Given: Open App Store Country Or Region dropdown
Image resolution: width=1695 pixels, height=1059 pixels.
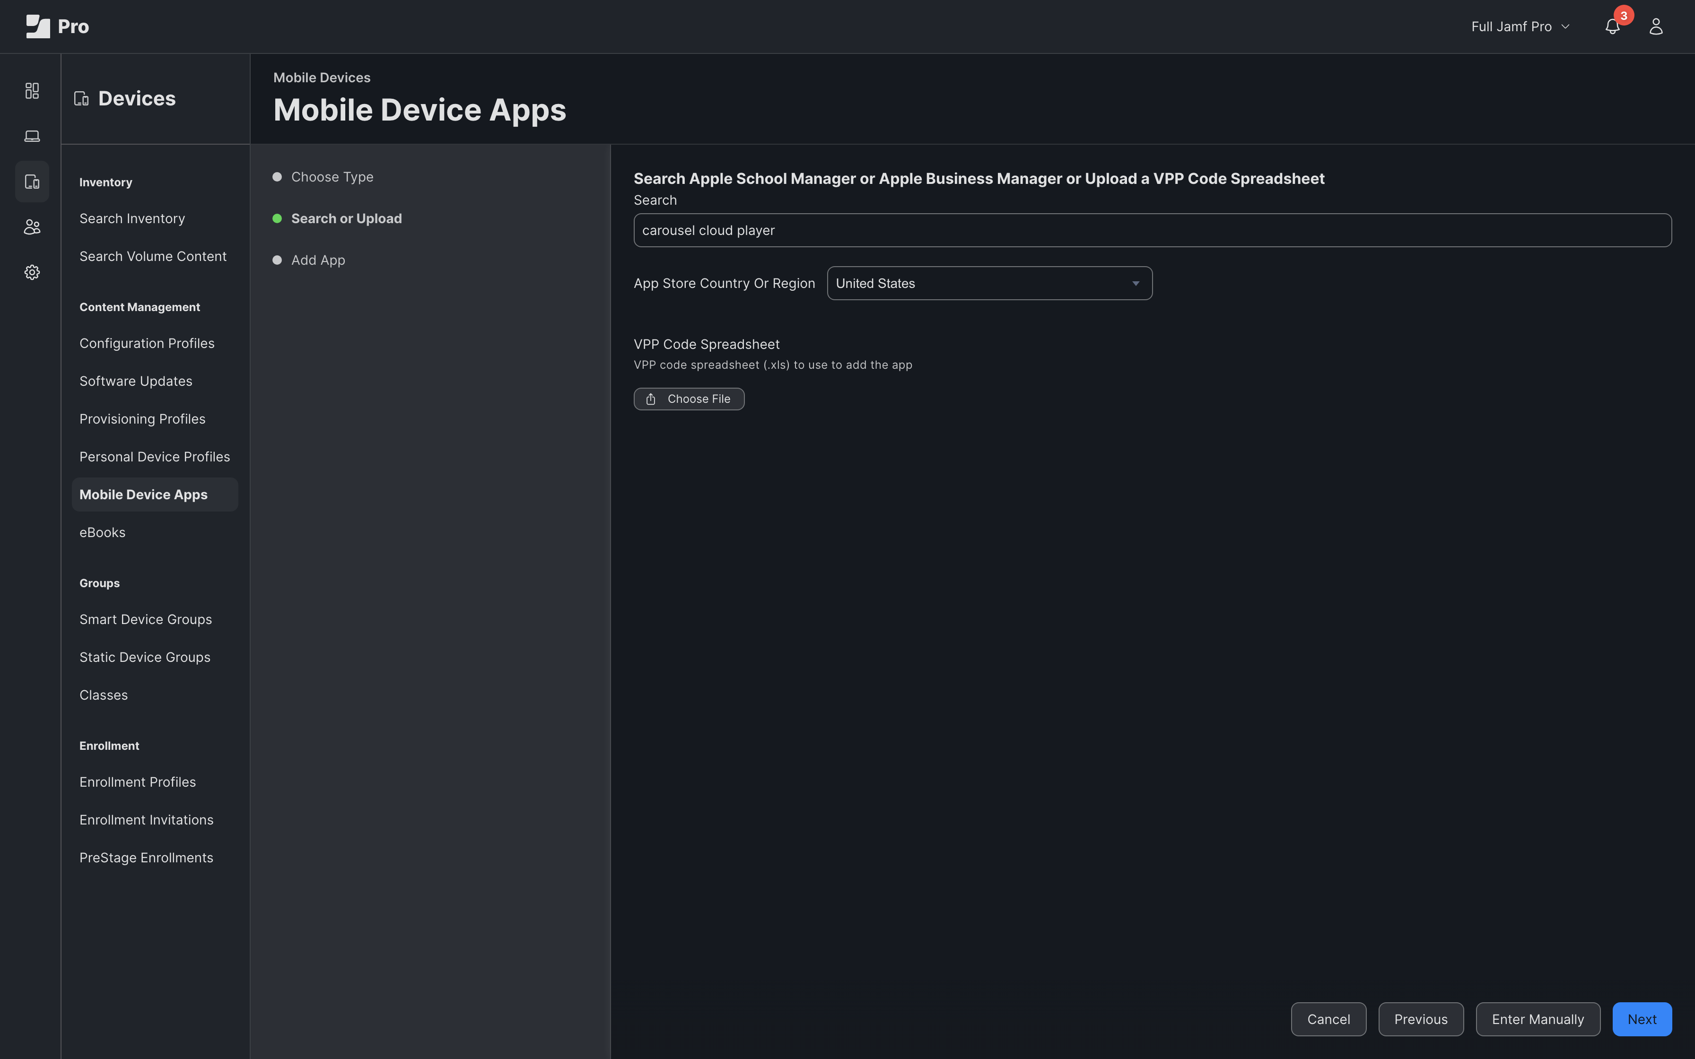Looking at the screenshot, I should pyautogui.click(x=989, y=283).
